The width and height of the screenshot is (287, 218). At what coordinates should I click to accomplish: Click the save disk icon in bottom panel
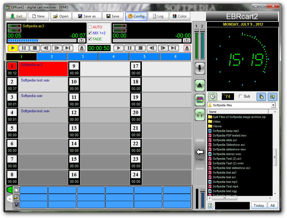[17, 205]
